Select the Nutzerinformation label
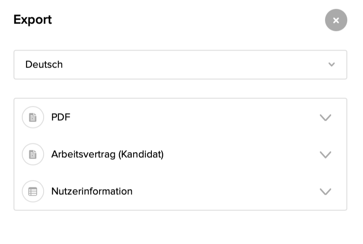Screen dimensions: 363x244 tap(92, 191)
